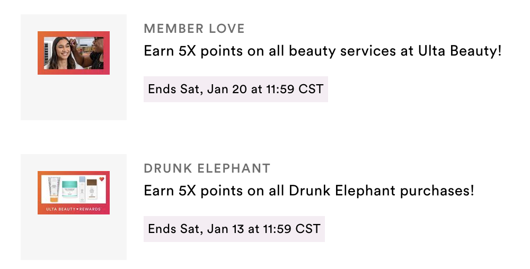Click the words Ulta Beauty! in the first headline
Viewport: 530px width, 269px height.
pyautogui.click(x=460, y=51)
